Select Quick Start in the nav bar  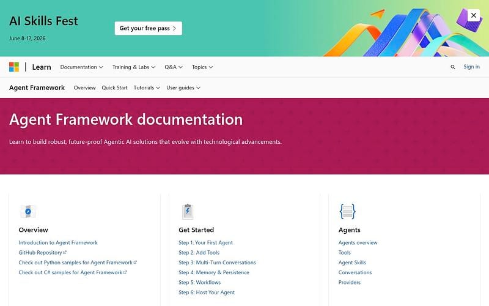point(114,88)
